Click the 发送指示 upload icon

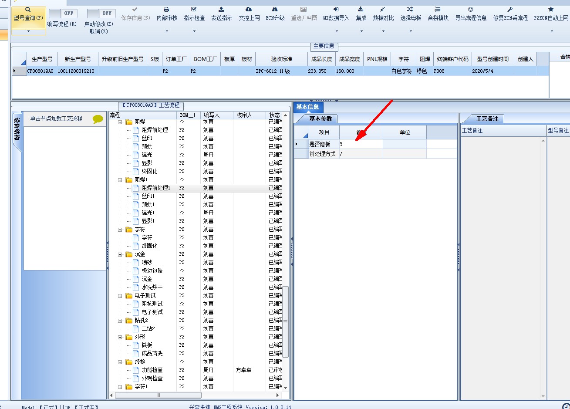tap(221, 10)
